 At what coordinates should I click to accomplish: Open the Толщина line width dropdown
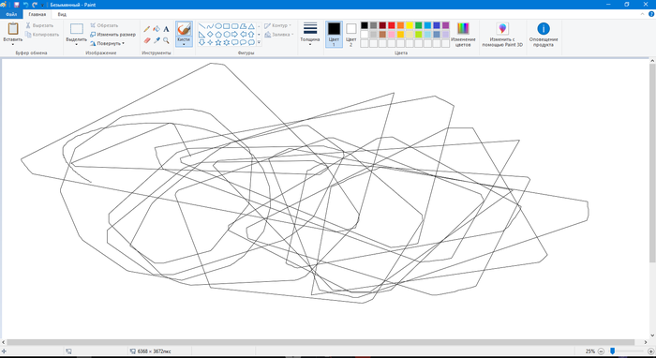point(310,35)
